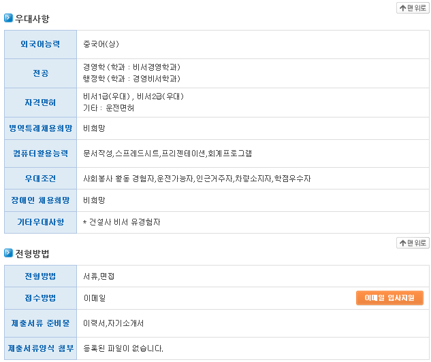
Task: Click the 기타우대사항 row header
Action: point(40,222)
